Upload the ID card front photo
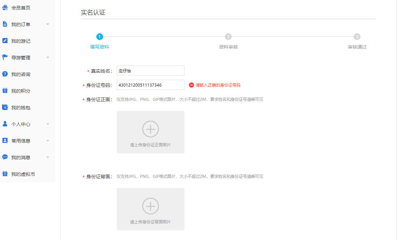The width and height of the screenshot is (409, 240). click(x=151, y=132)
